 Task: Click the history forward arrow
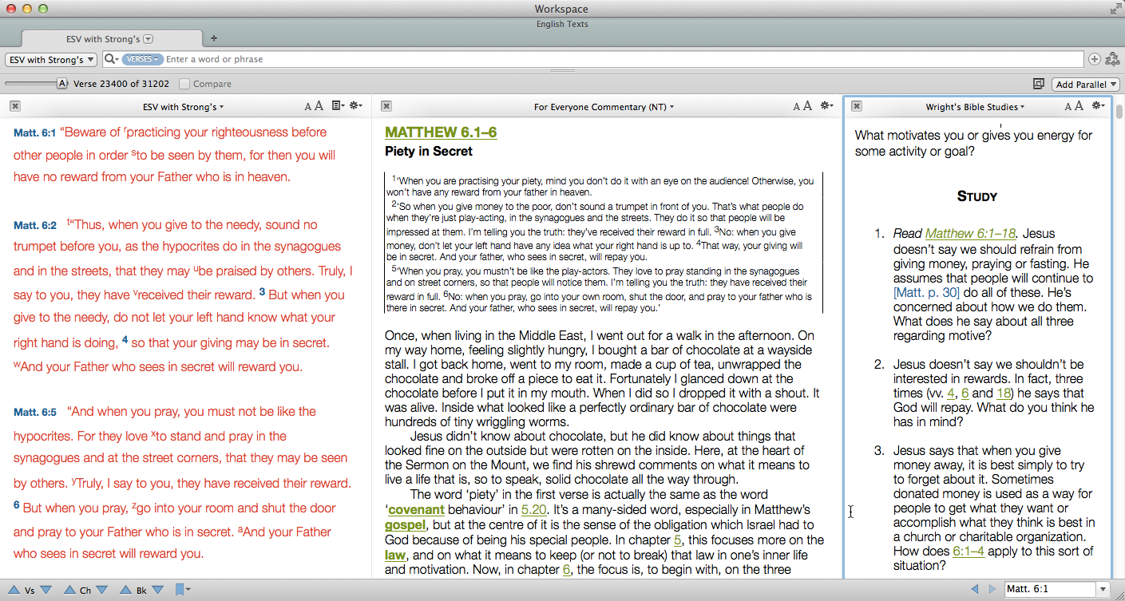pos(992,589)
